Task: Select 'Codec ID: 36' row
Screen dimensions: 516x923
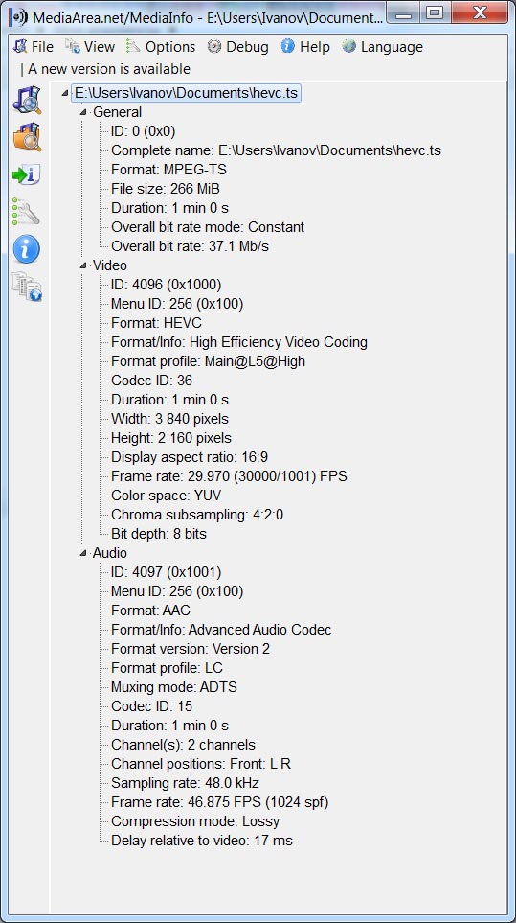Action: pyautogui.click(x=151, y=381)
